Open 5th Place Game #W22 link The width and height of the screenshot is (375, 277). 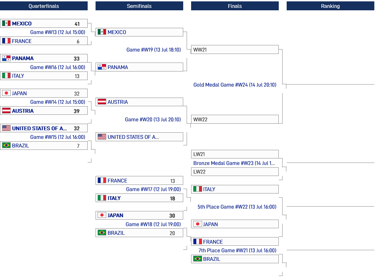pos(237,207)
